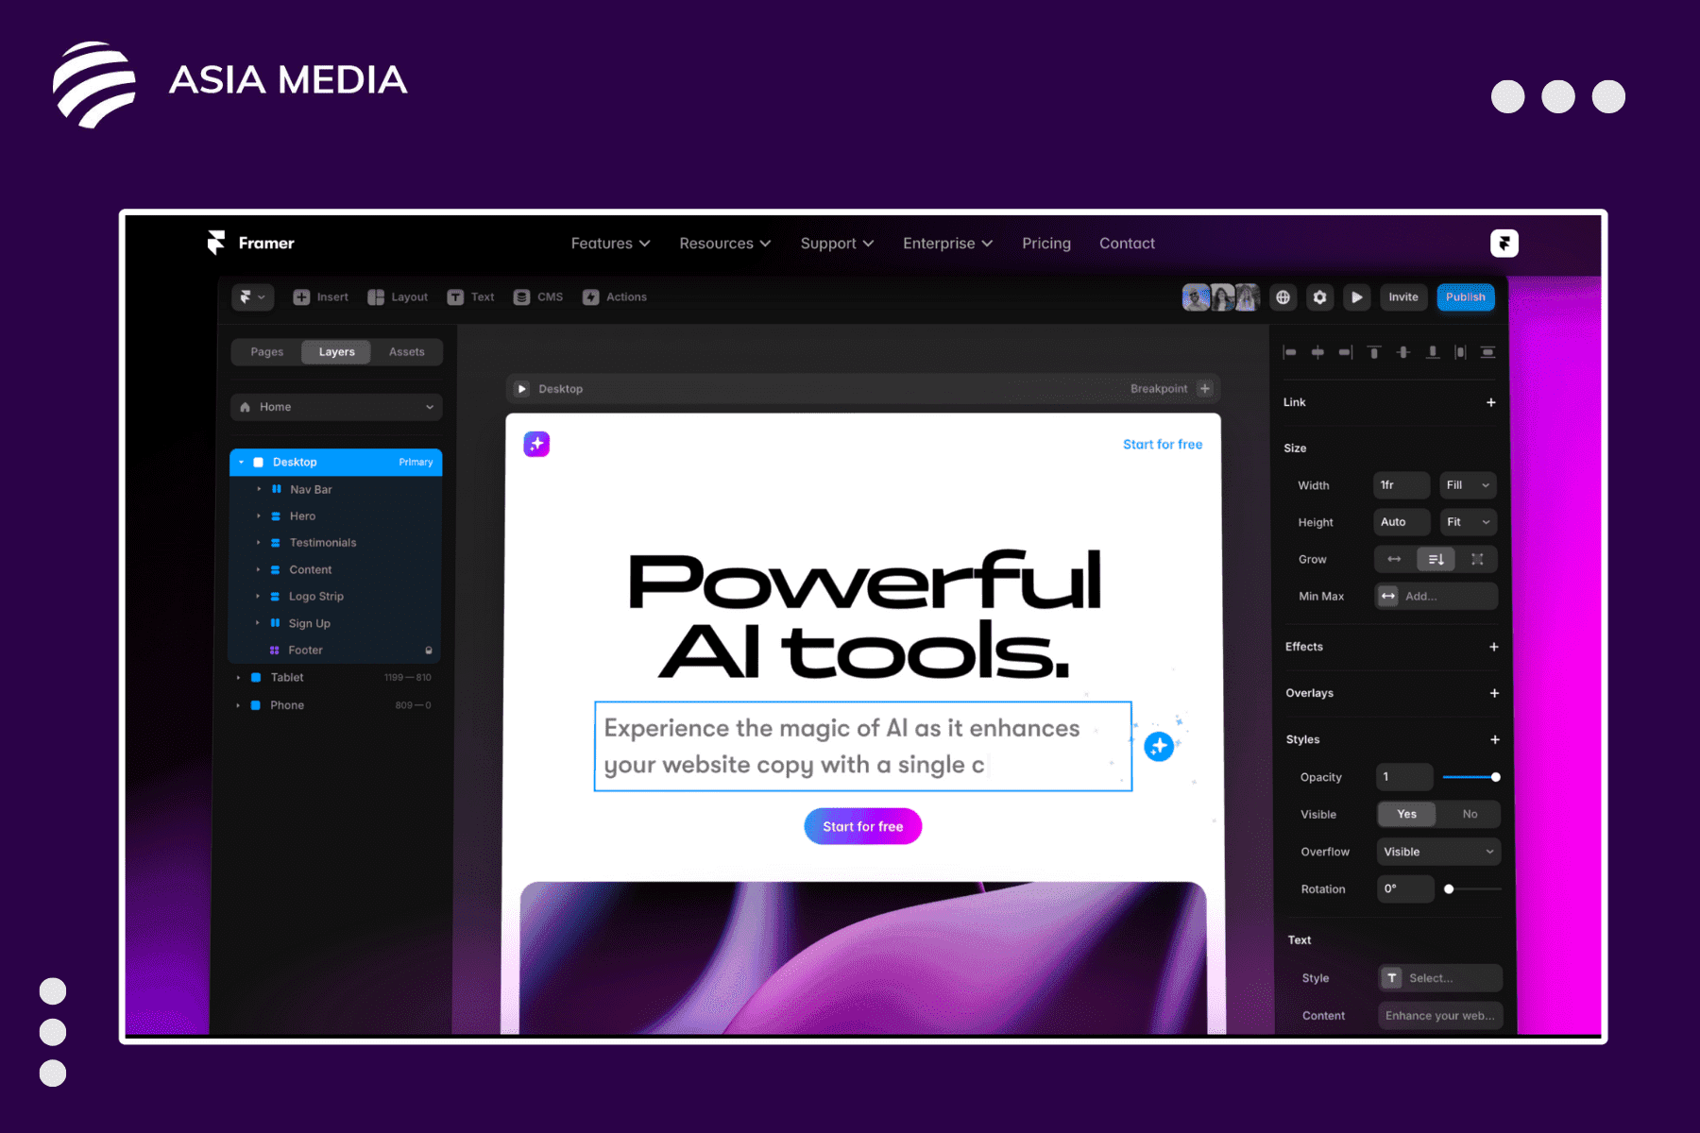Open the Width Fill dropdown
The width and height of the screenshot is (1700, 1133).
[1468, 485]
